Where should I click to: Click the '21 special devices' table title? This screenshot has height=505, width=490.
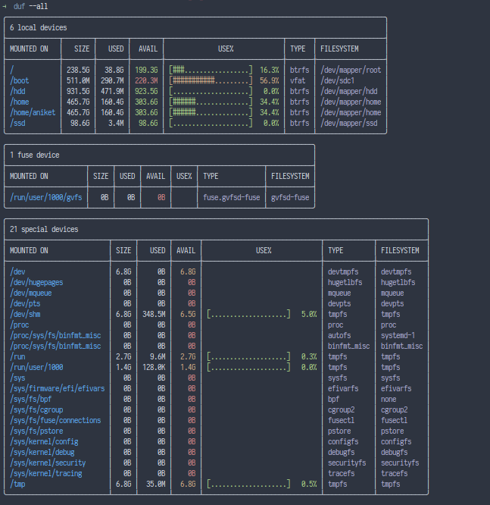click(x=44, y=229)
